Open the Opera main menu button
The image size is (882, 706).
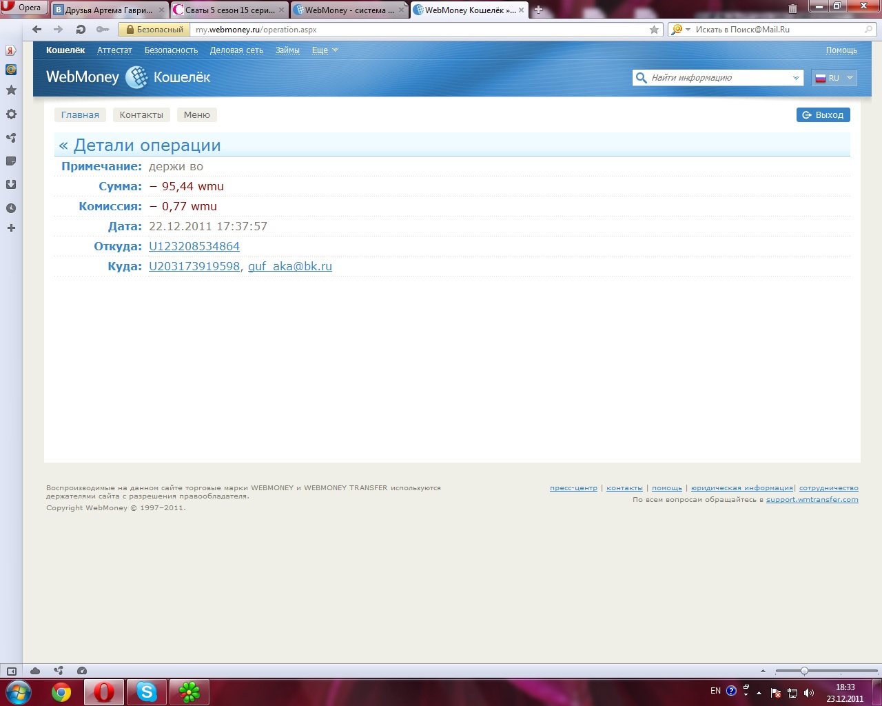pyautogui.click(x=23, y=8)
